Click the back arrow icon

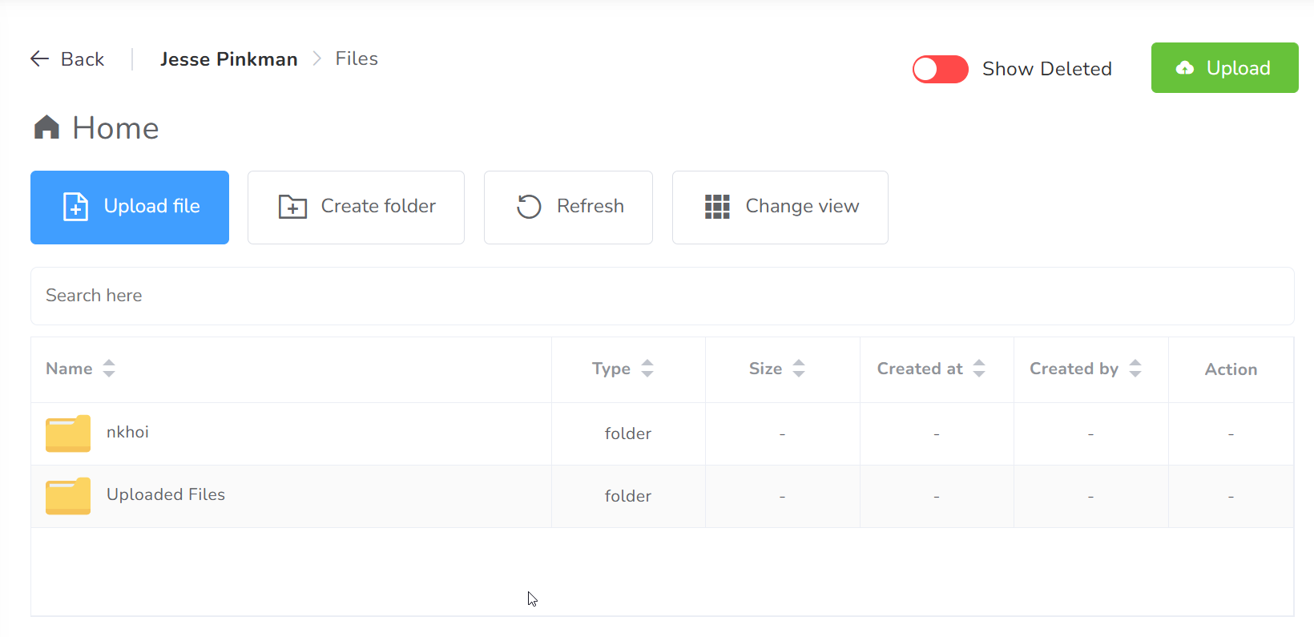[39, 58]
